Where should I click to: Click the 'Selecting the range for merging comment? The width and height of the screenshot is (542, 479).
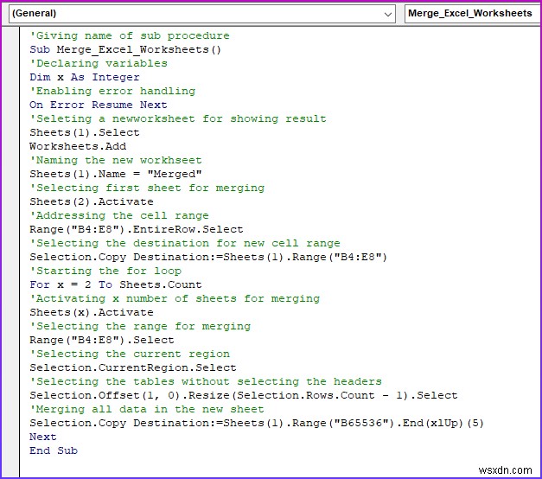(140, 326)
